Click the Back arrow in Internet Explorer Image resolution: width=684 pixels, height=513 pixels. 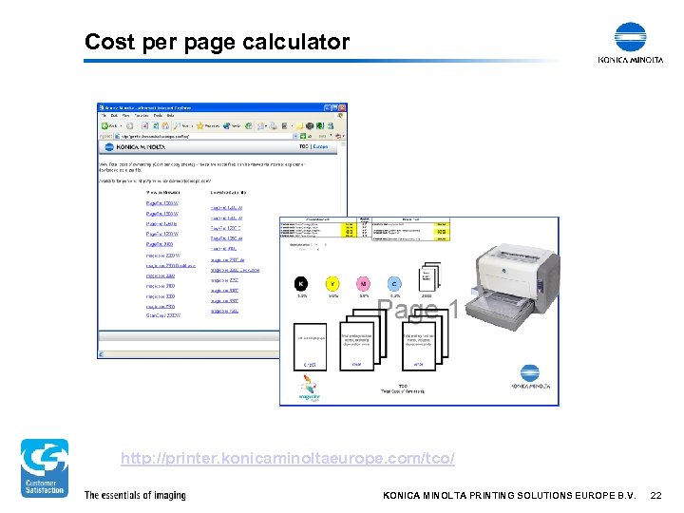[x=104, y=126]
